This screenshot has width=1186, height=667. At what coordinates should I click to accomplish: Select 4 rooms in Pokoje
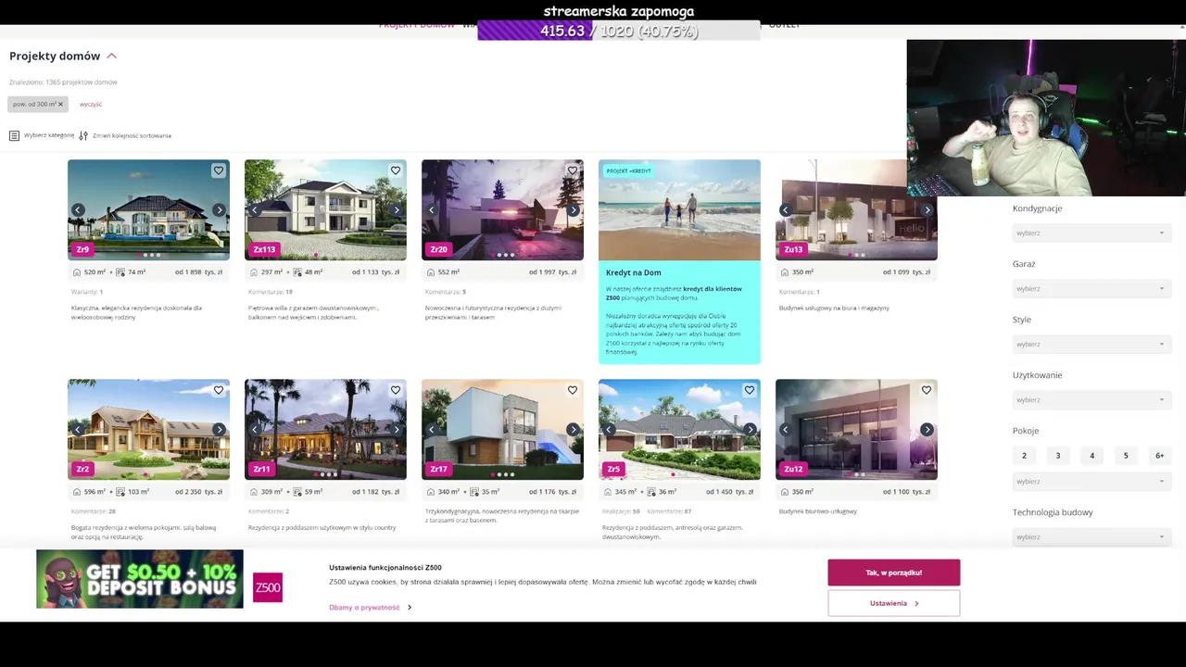click(1091, 456)
